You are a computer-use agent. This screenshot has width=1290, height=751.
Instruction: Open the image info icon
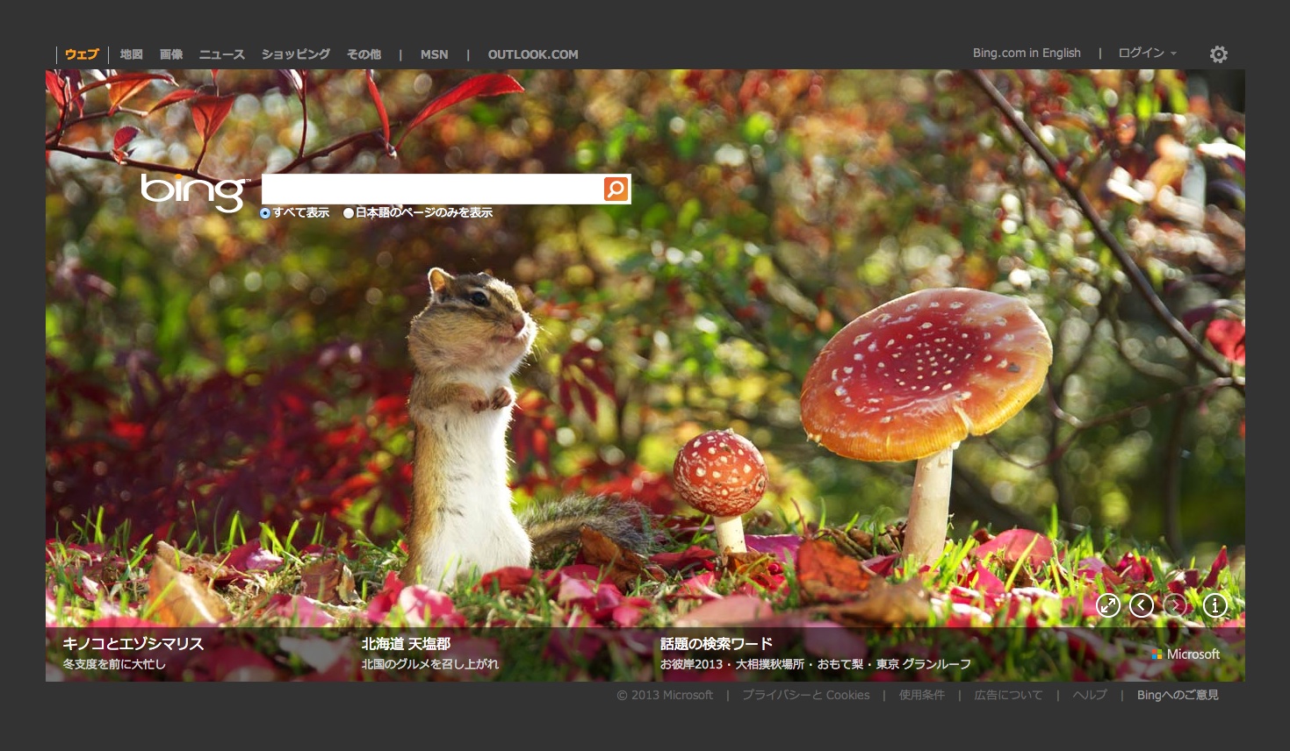(1214, 605)
